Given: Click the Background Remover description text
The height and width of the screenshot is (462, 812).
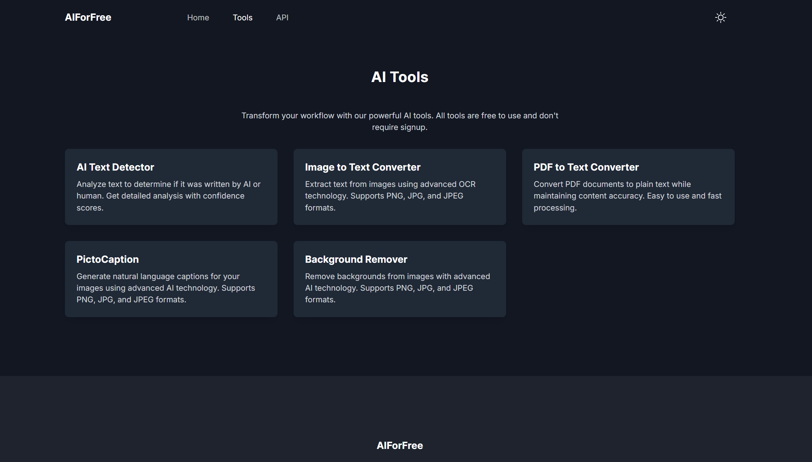Looking at the screenshot, I should (397, 288).
